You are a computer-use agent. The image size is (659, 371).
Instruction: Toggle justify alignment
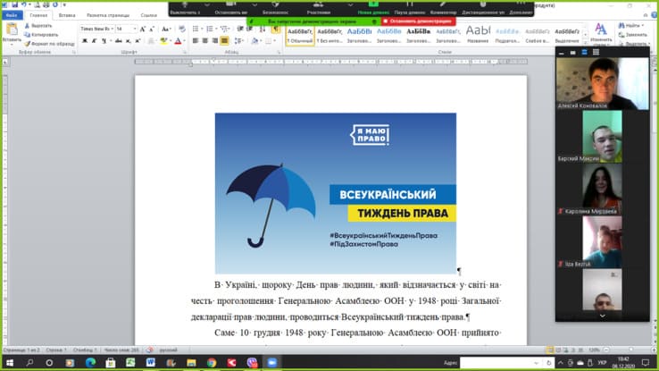coord(224,41)
